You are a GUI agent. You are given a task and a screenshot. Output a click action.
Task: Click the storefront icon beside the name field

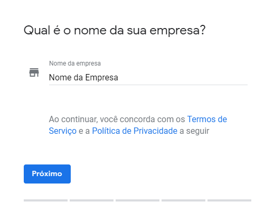(x=34, y=72)
